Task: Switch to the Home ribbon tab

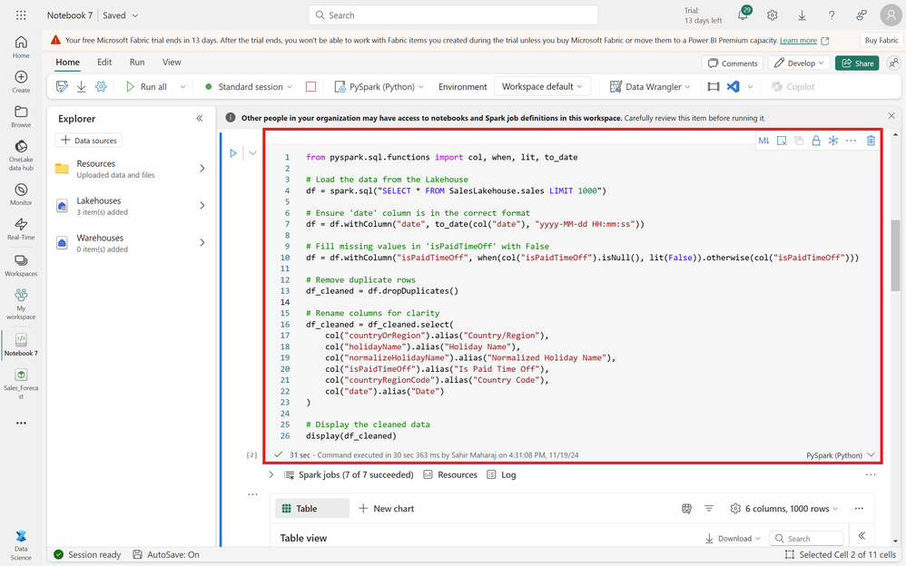Action: point(67,63)
